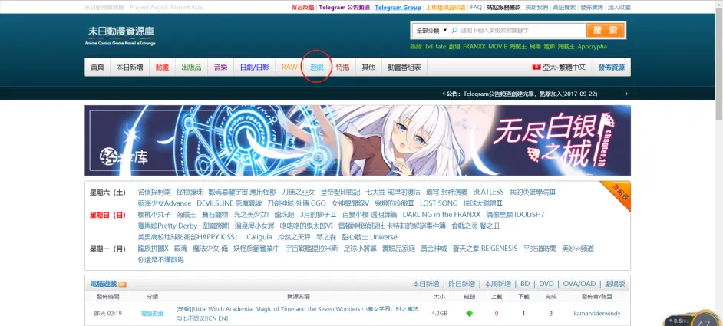Filter list by 本周新增
The width and height of the screenshot is (723, 326).
pos(497,284)
